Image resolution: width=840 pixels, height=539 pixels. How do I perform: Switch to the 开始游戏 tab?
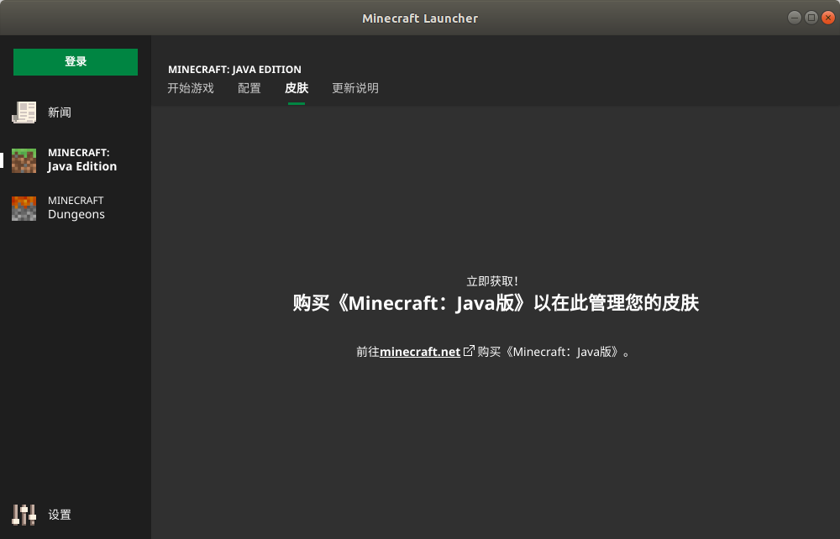coord(191,88)
